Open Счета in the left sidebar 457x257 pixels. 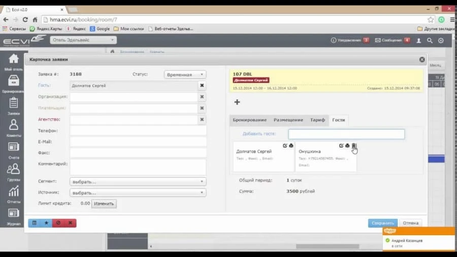pyautogui.click(x=13, y=151)
